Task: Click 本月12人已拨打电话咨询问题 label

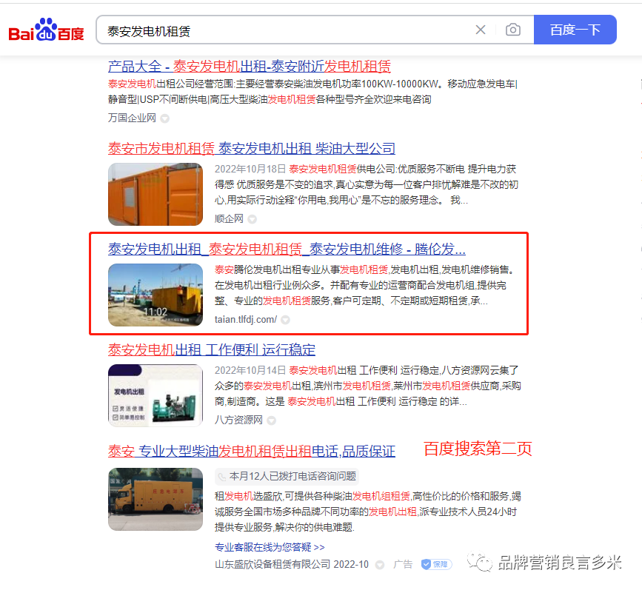Action: (292, 476)
